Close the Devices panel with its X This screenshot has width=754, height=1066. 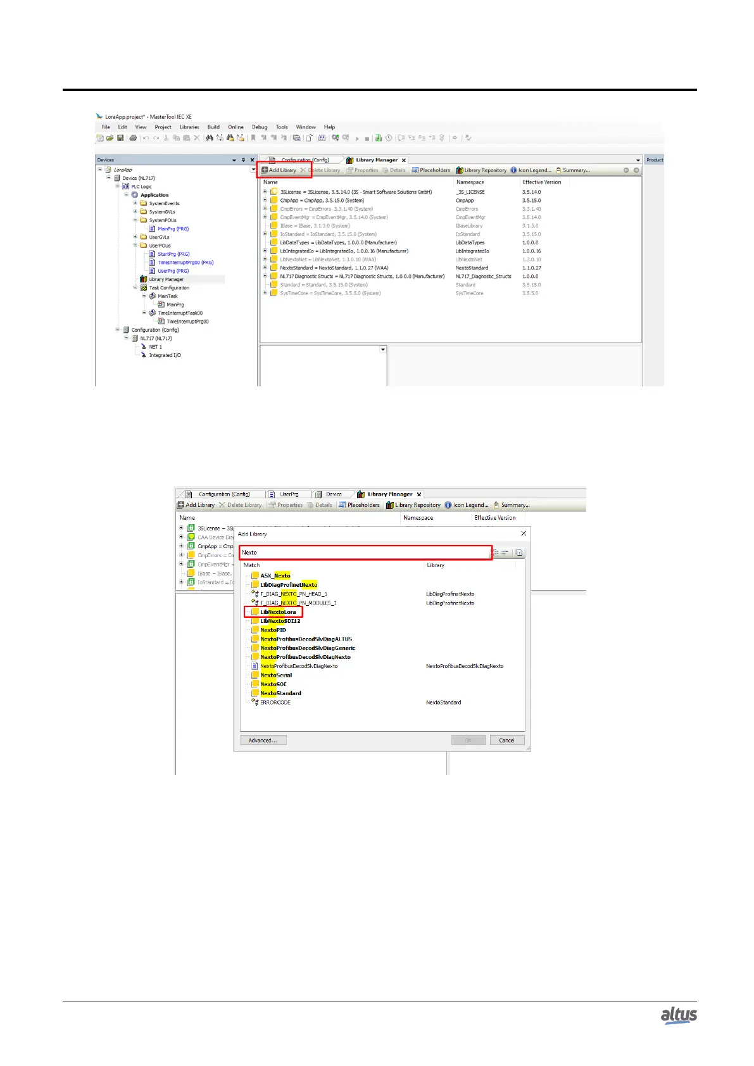coord(252,160)
